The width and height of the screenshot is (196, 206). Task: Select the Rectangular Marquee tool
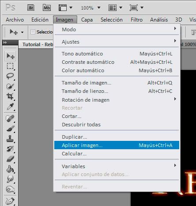(x=10, y=66)
